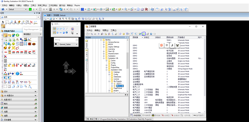Screen dimensions: 249x122
Task: Open the Plug-ins menu
Action: pyautogui.click(x=77, y=6)
